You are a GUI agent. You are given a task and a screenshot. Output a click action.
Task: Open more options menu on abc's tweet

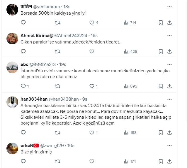(x=169, y=64)
